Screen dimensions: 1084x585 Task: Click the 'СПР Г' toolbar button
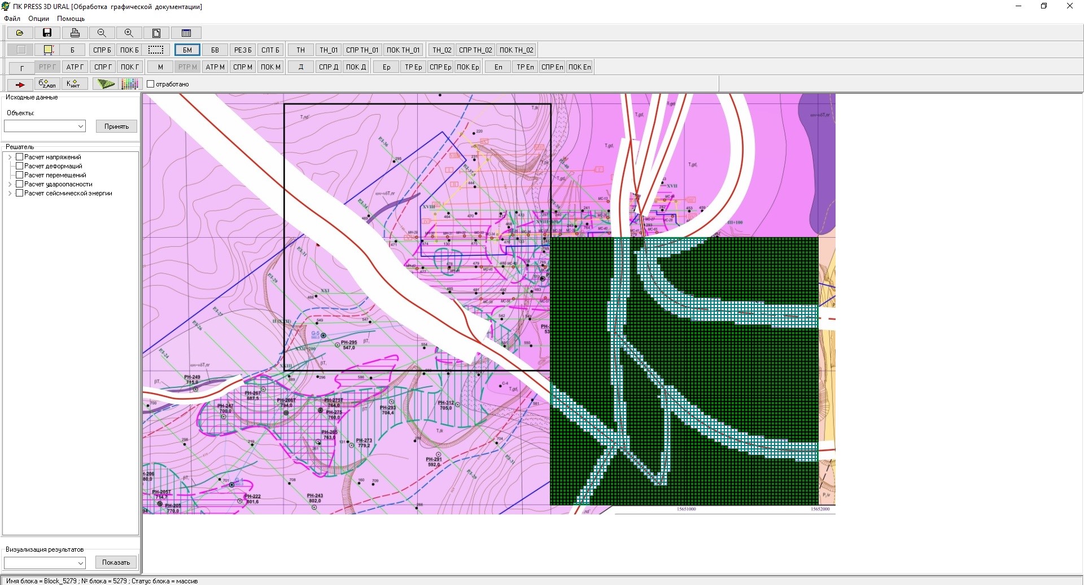click(x=103, y=67)
